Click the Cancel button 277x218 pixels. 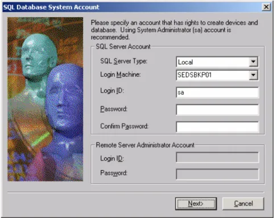coord(243,204)
